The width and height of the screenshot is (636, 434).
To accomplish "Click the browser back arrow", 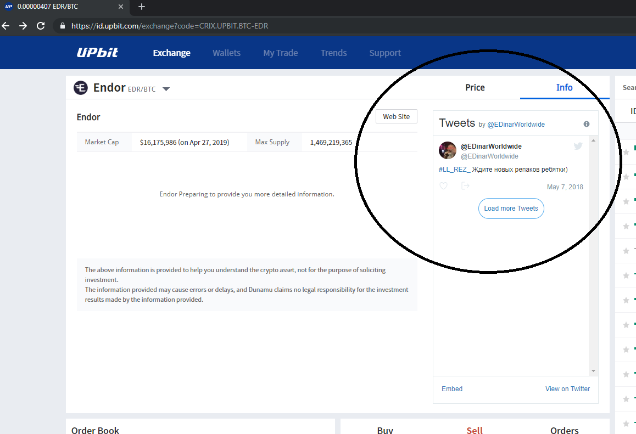I will coord(5,26).
